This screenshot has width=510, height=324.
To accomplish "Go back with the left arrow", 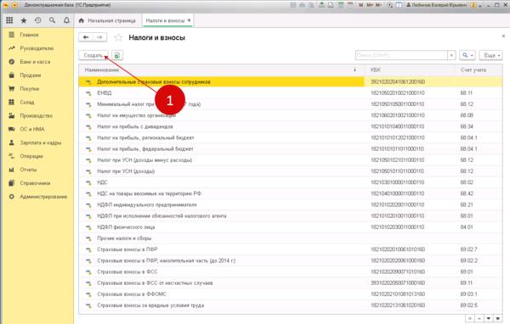I will pyautogui.click(x=86, y=37).
